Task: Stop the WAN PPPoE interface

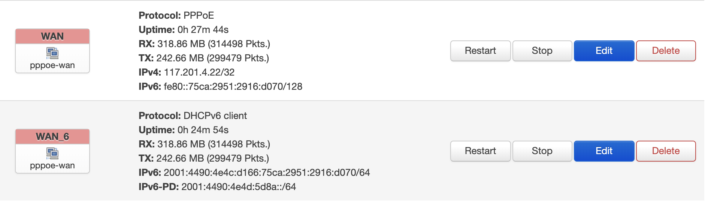Action: click(x=542, y=51)
